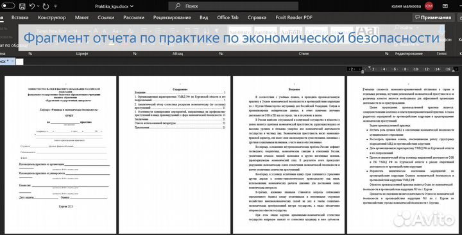The width and height of the screenshot is (462, 235).
Task: Switch to the Вид tab
Action: tap(204, 18)
